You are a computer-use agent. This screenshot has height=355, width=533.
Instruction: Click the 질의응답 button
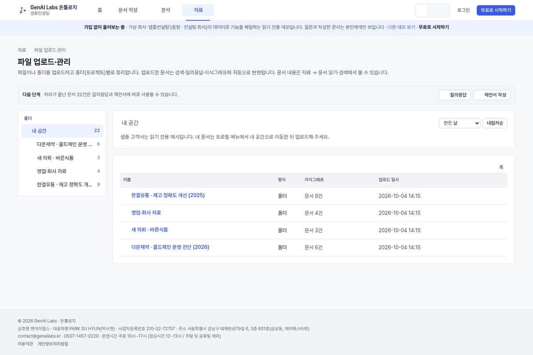[454, 95]
